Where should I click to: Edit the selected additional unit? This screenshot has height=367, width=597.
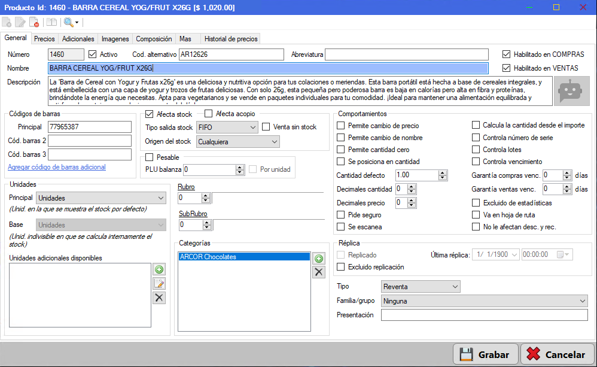pyautogui.click(x=159, y=284)
